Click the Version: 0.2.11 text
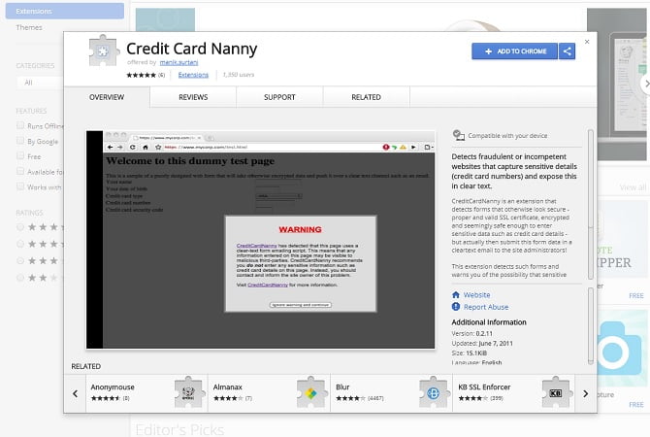The height and width of the screenshot is (437, 650). tap(472, 333)
